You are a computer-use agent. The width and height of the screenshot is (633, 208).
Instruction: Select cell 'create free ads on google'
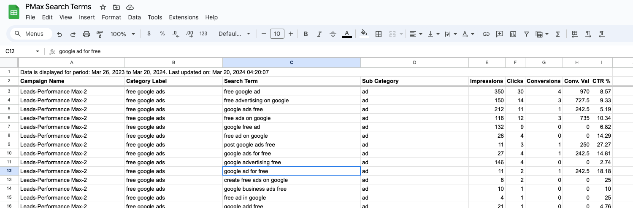[x=292, y=180]
